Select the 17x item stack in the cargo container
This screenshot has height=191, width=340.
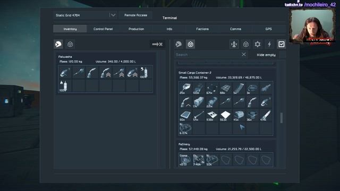click(x=199, y=102)
